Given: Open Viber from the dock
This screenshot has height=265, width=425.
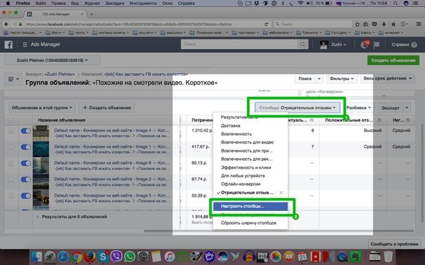Looking at the screenshot, I should (x=116, y=257).
